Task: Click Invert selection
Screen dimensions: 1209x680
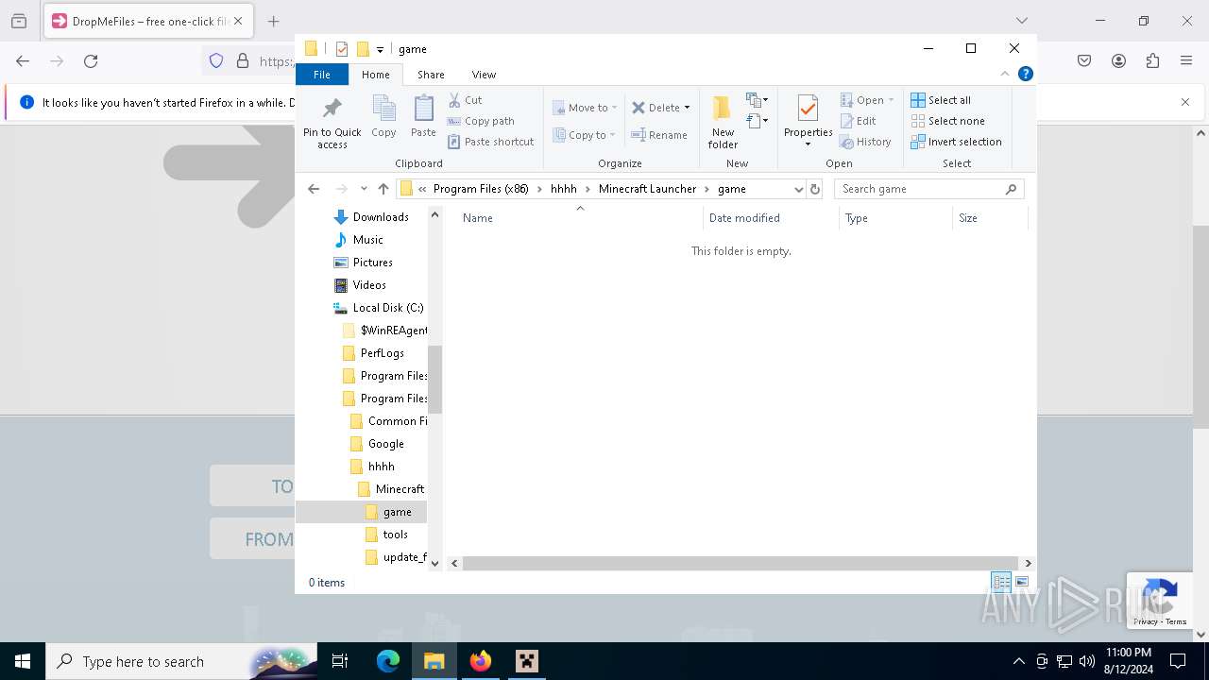Action: (x=956, y=142)
